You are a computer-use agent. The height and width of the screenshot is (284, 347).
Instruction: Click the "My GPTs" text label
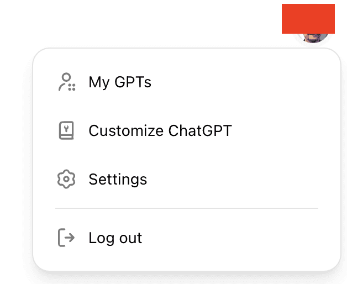pos(120,82)
